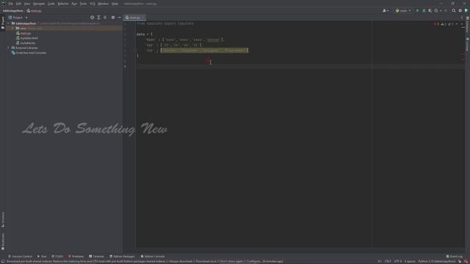Screen dimensions: 470x264
Task: Open the Window menu
Action: [x=104, y=4]
